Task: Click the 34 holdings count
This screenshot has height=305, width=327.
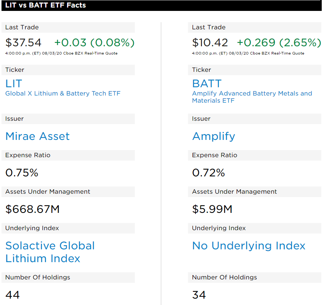Action: tap(199, 295)
